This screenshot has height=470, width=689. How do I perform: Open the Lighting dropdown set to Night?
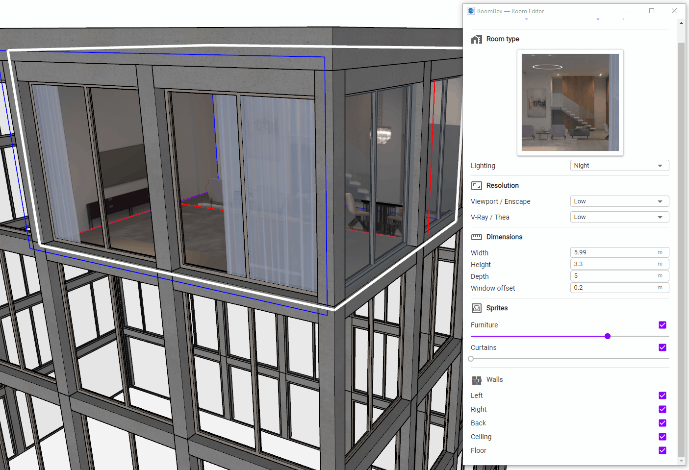[x=619, y=166]
